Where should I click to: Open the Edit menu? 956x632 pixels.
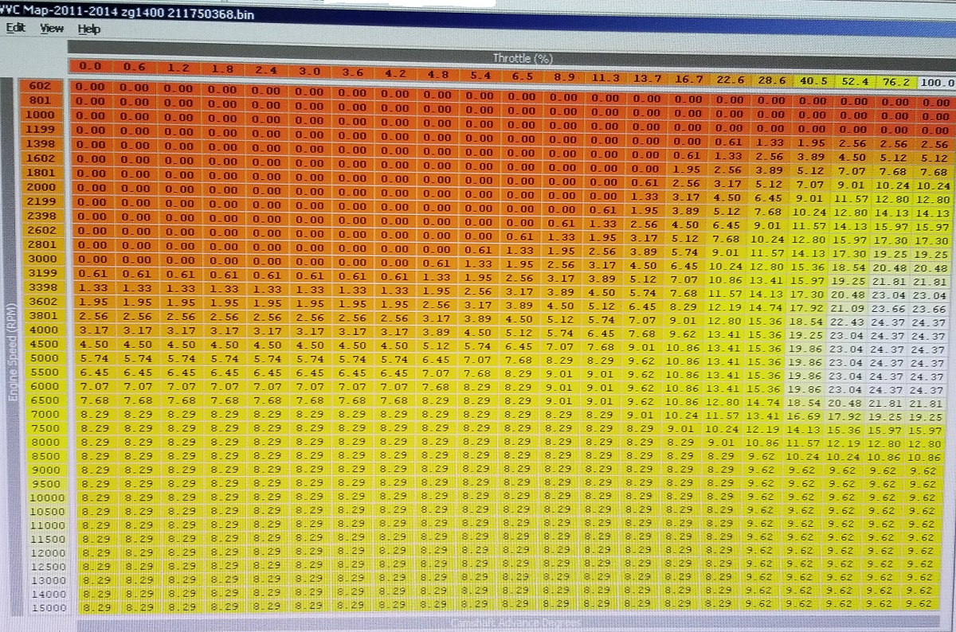16,28
